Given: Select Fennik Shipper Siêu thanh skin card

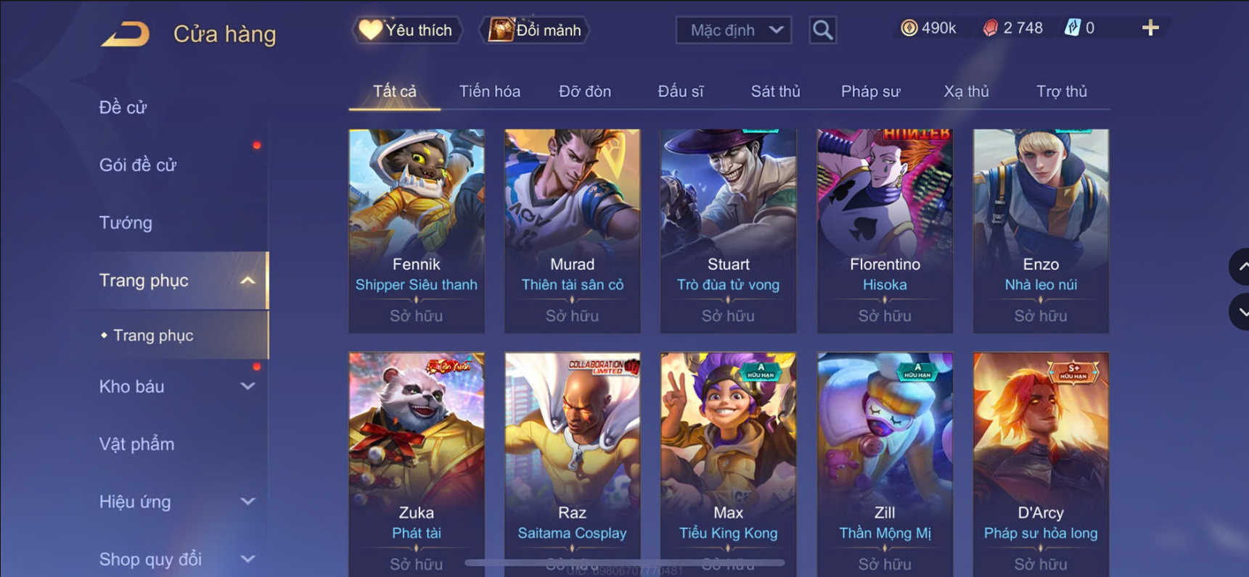Looking at the screenshot, I should (417, 231).
